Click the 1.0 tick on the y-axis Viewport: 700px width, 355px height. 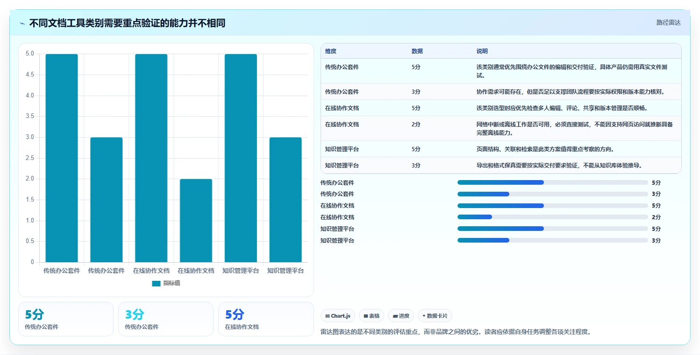(29, 221)
